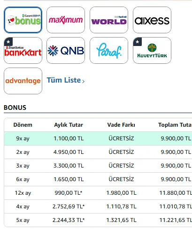Choose the Maximum card logo

click(x=66, y=20)
